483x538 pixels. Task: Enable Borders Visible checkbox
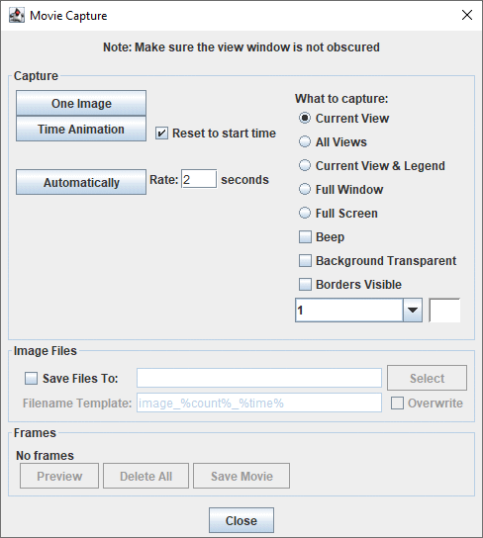point(305,284)
